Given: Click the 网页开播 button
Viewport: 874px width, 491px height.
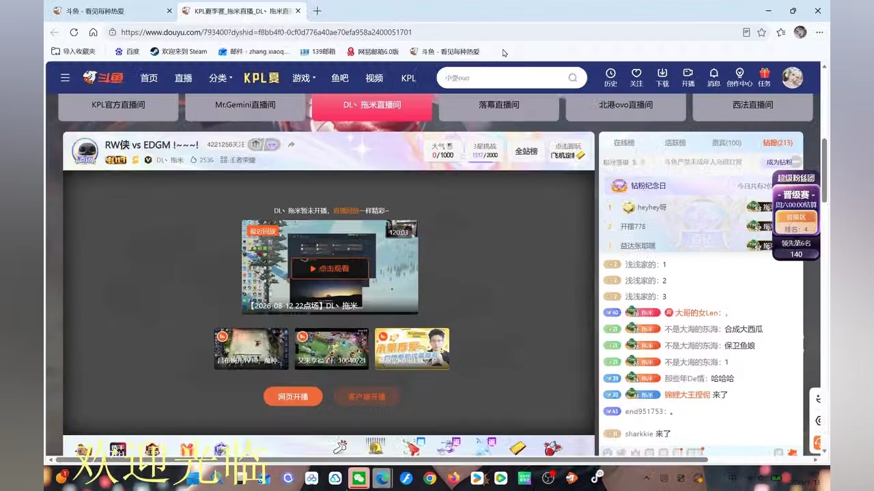Looking at the screenshot, I should pyautogui.click(x=293, y=396).
